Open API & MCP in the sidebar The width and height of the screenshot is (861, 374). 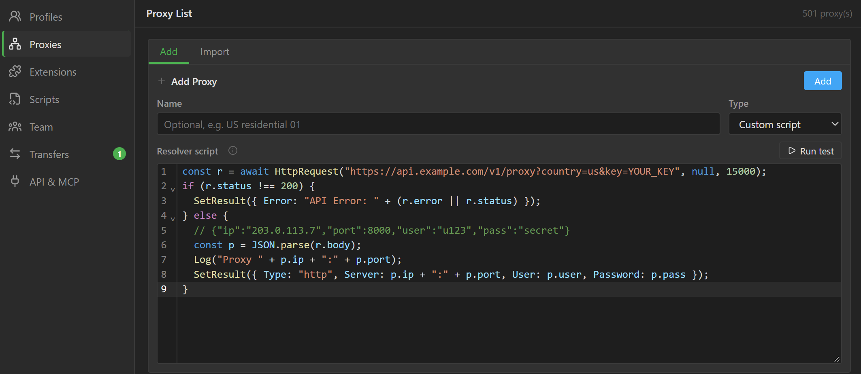[66, 182]
